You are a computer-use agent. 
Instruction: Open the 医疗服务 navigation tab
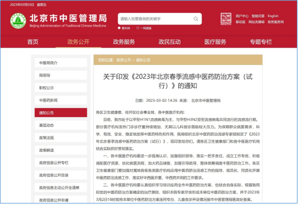click(215, 42)
